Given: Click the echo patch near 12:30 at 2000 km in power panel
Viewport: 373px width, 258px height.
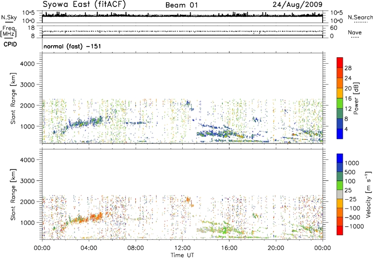Looking at the screenshot, I should point(189,103).
